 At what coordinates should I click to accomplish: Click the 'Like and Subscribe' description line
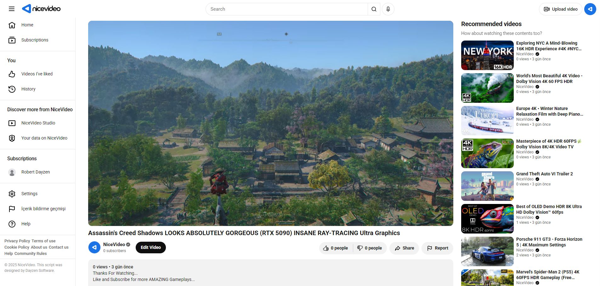coord(144,279)
